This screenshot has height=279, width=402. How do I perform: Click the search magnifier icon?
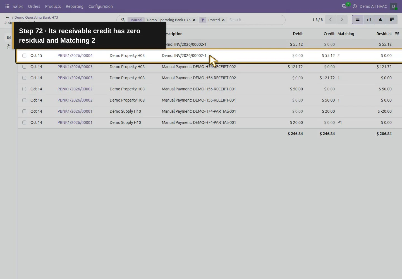[x=123, y=20]
